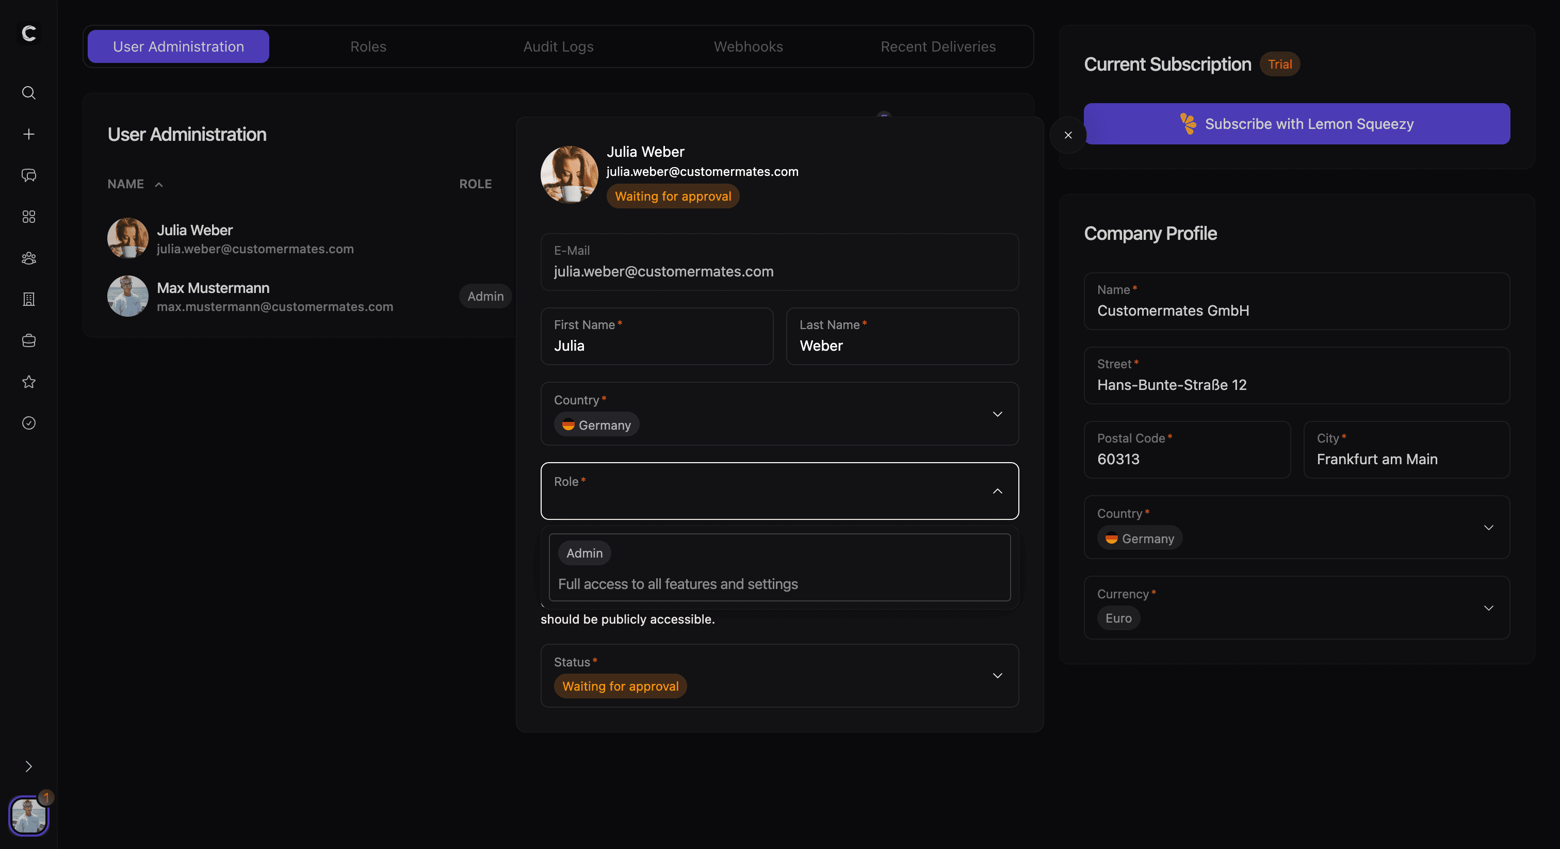Click the search icon in sidebar
Image resolution: width=1560 pixels, height=849 pixels.
click(x=28, y=93)
